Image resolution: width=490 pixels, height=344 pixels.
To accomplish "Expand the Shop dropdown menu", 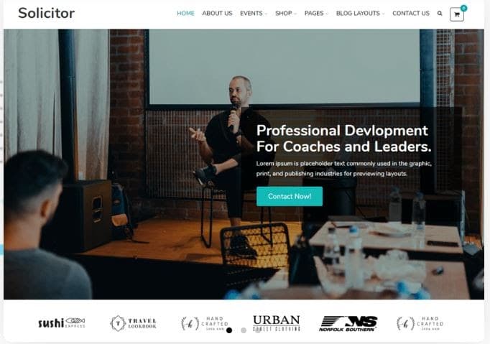I will point(286,14).
